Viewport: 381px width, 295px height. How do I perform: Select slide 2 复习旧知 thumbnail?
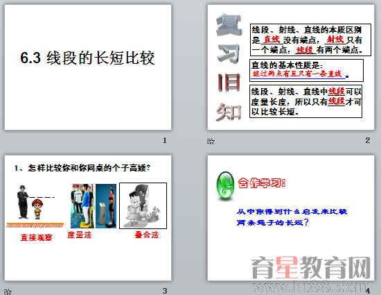291,67
